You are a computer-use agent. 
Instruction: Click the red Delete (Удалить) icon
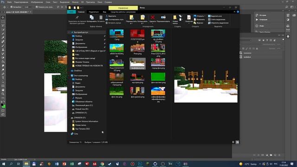pyautogui.click(x=153, y=18)
